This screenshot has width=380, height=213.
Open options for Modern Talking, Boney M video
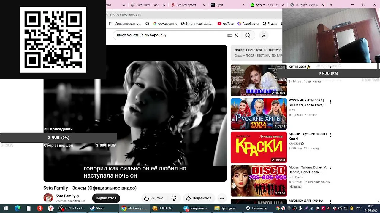(330, 168)
